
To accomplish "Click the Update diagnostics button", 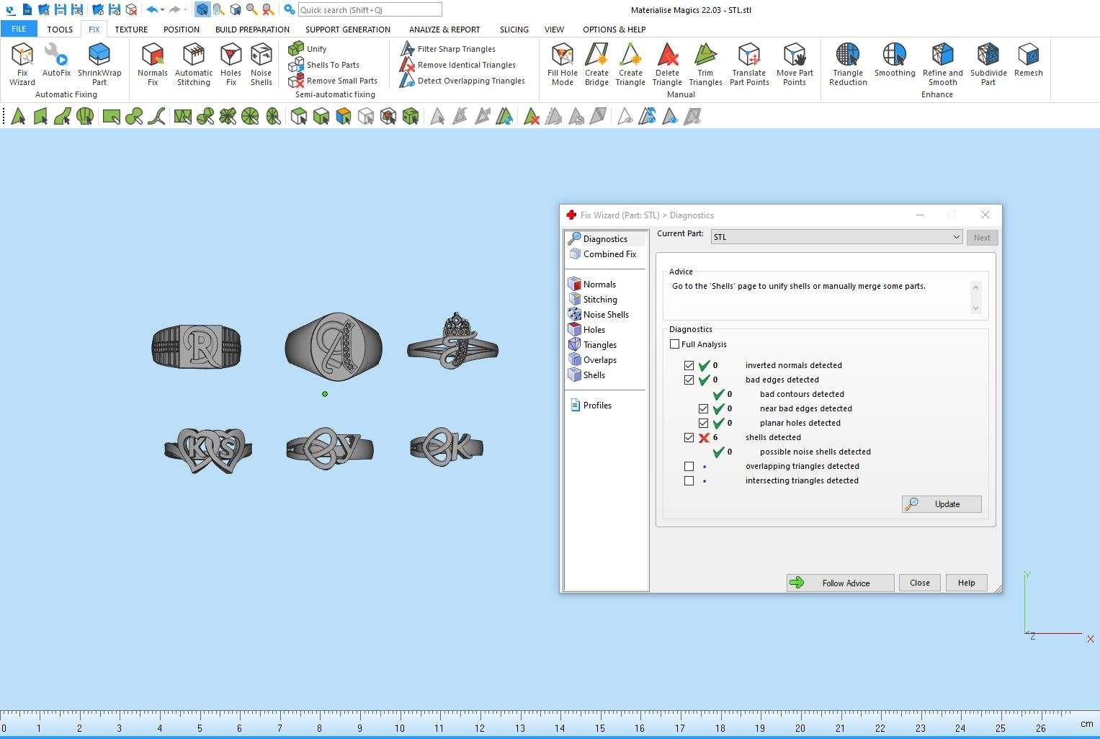I will click(942, 504).
